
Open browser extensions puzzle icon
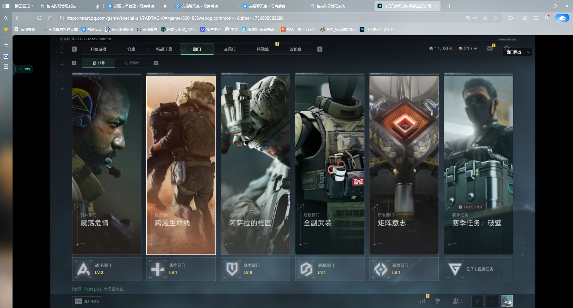click(511, 18)
